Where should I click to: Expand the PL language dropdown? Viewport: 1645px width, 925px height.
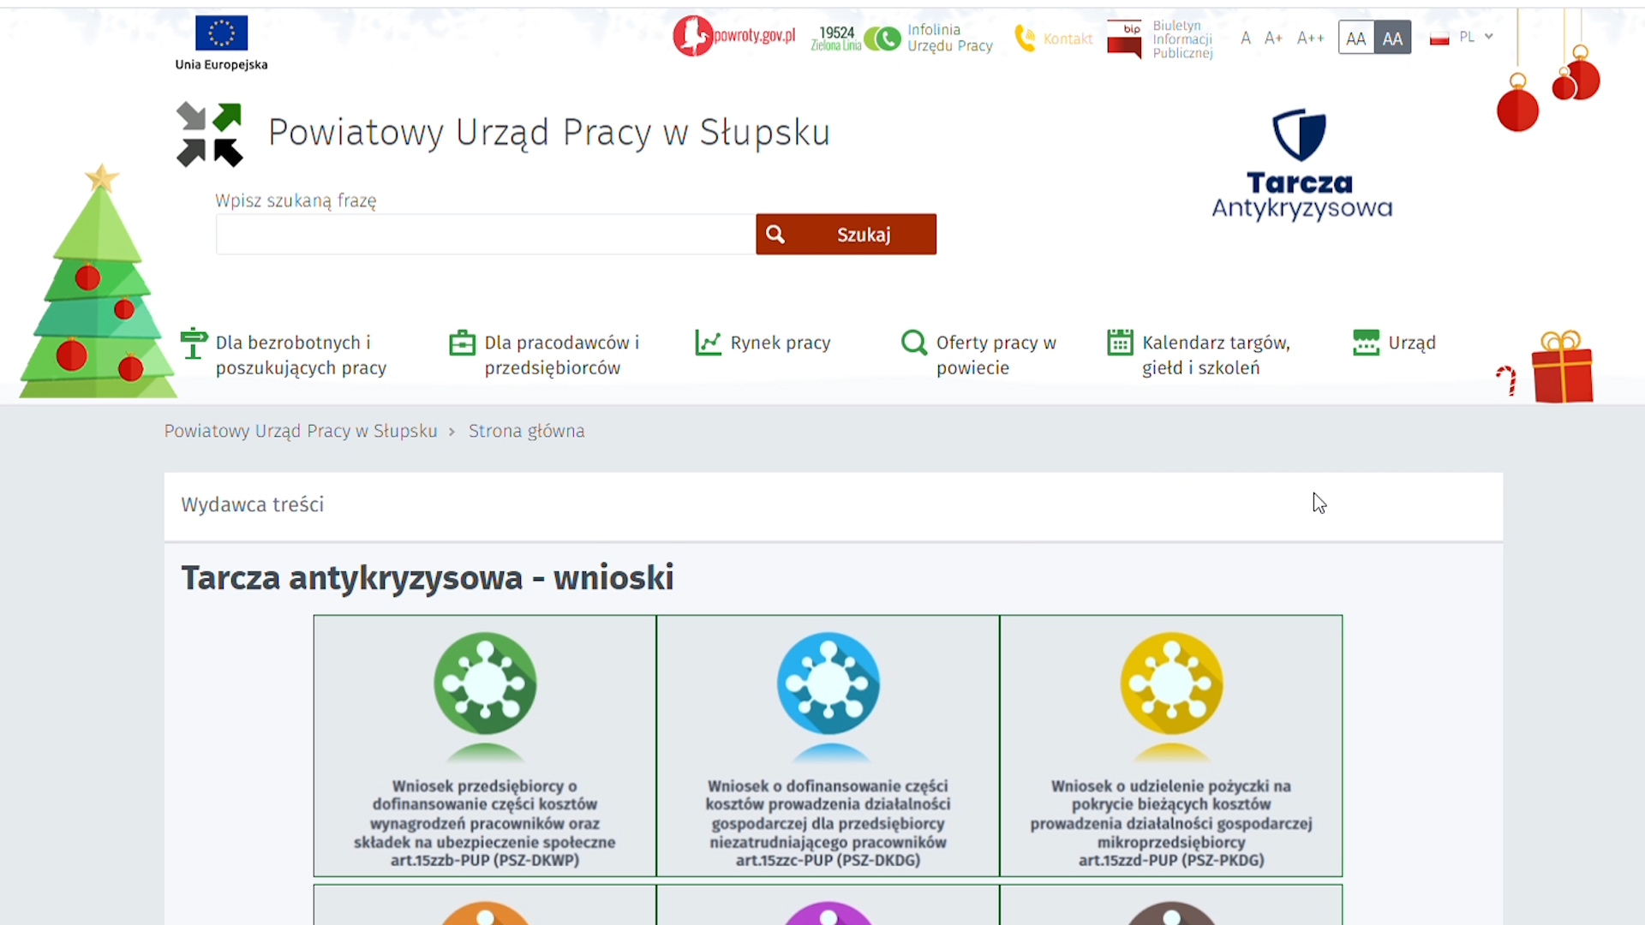(x=1478, y=37)
